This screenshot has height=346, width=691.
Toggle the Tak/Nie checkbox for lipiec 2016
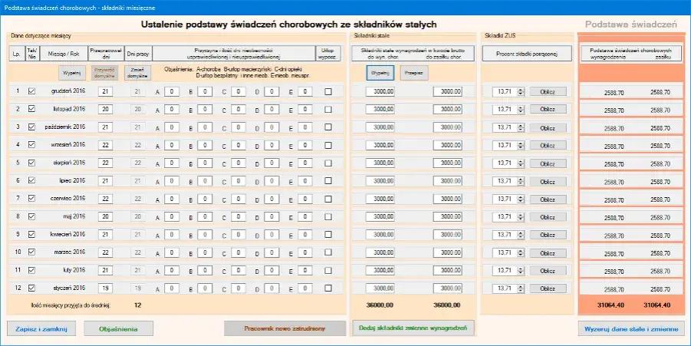tap(31, 180)
